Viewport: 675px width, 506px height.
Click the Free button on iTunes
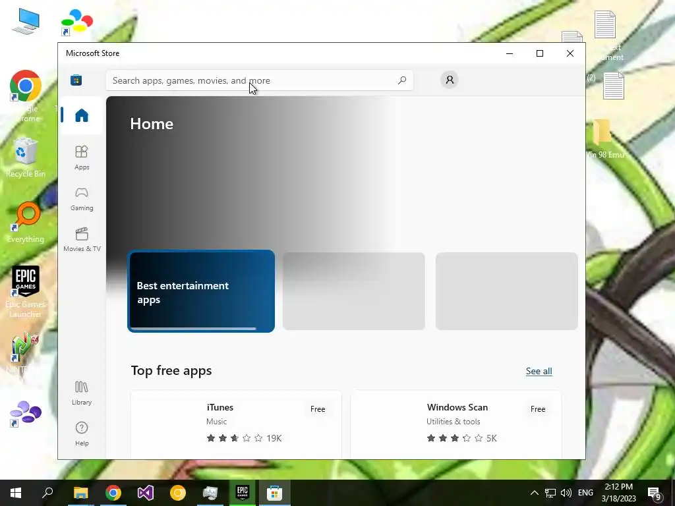pyautogui.click(x=318, y=409)
